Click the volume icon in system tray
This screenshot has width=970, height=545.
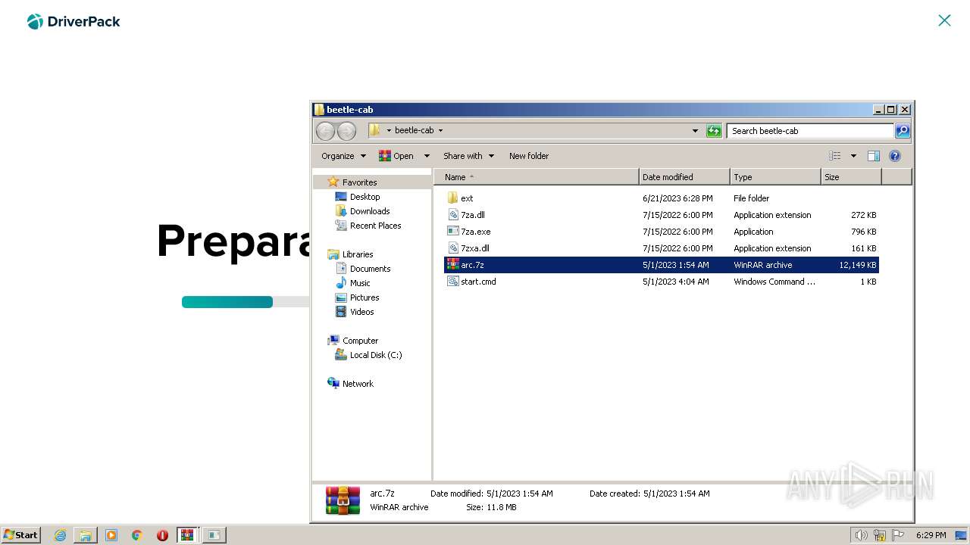point(861,535)
